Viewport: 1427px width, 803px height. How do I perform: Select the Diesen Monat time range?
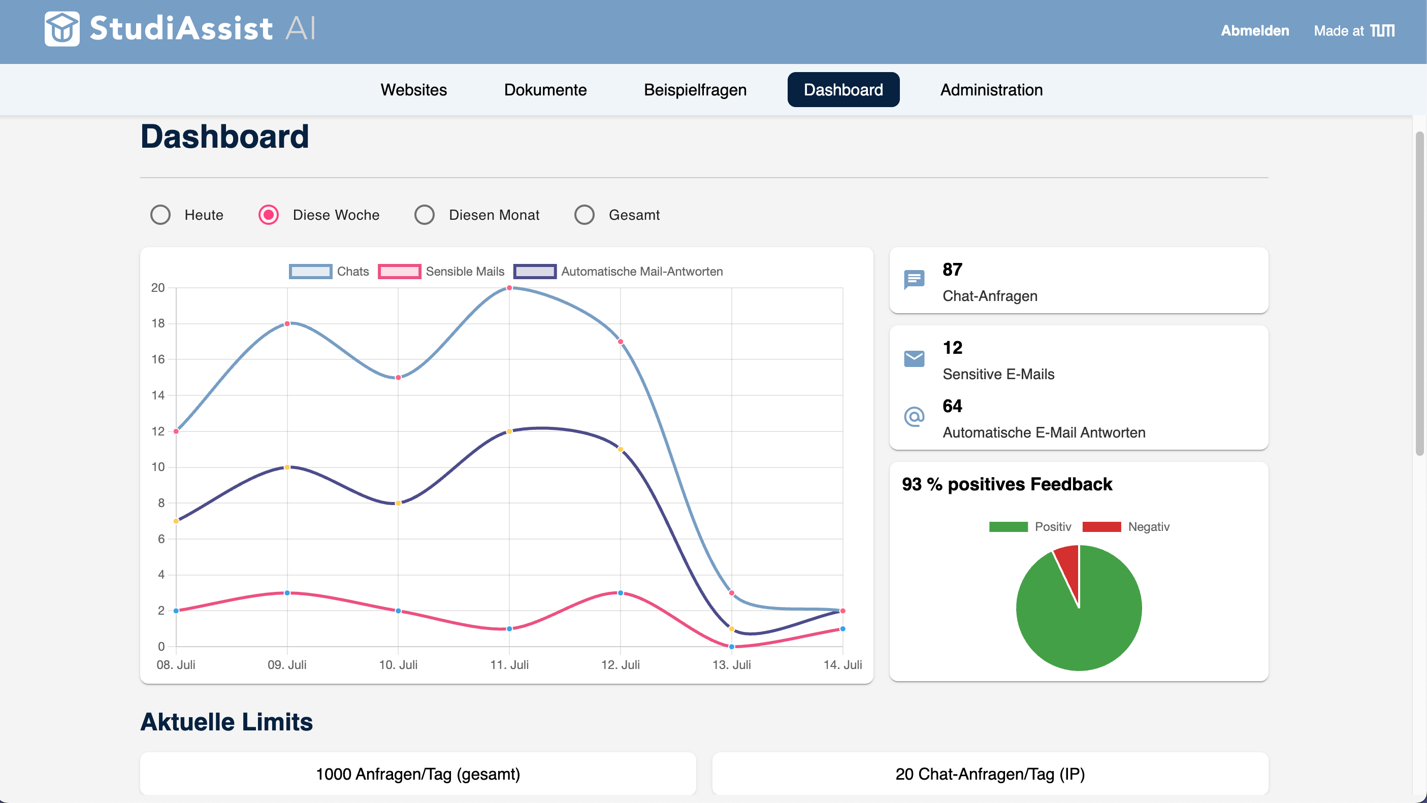coord(425,215)
